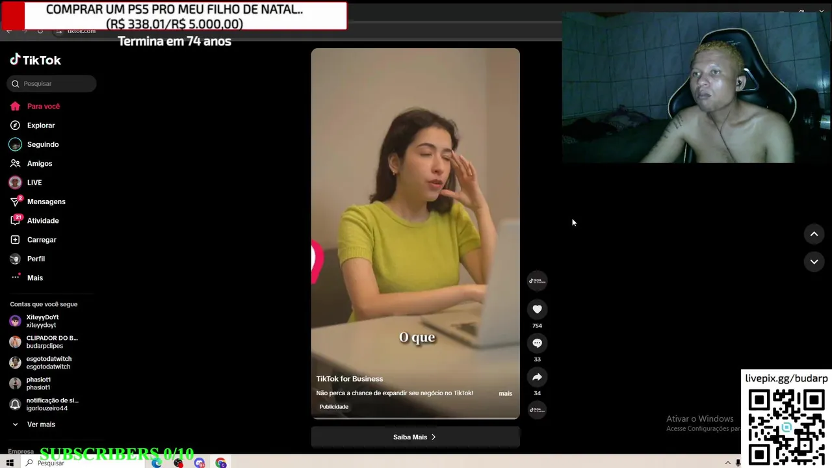The height and width of the screenshot is (468, 832).
Task: Share the video with arrow icon
Action: point(537,377)
